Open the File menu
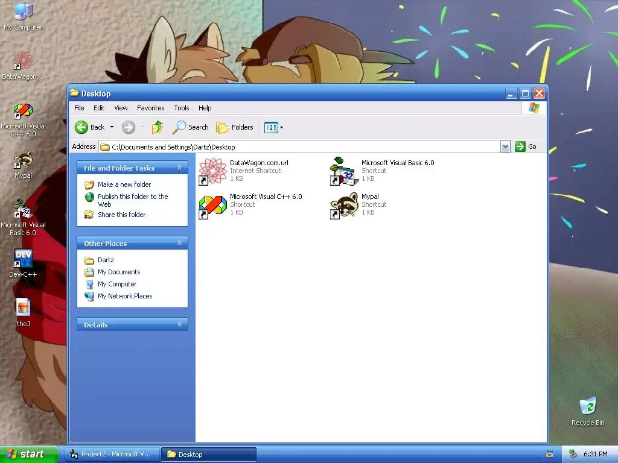The height and width of the screenshot is (463, 618). coord(79,108)
